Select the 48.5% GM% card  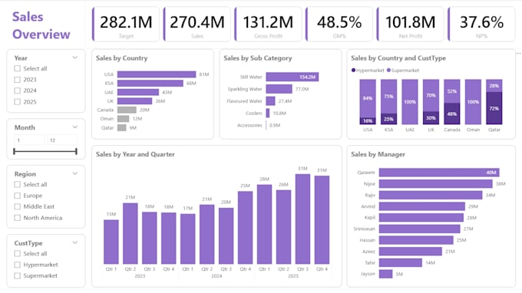[339, 25]
